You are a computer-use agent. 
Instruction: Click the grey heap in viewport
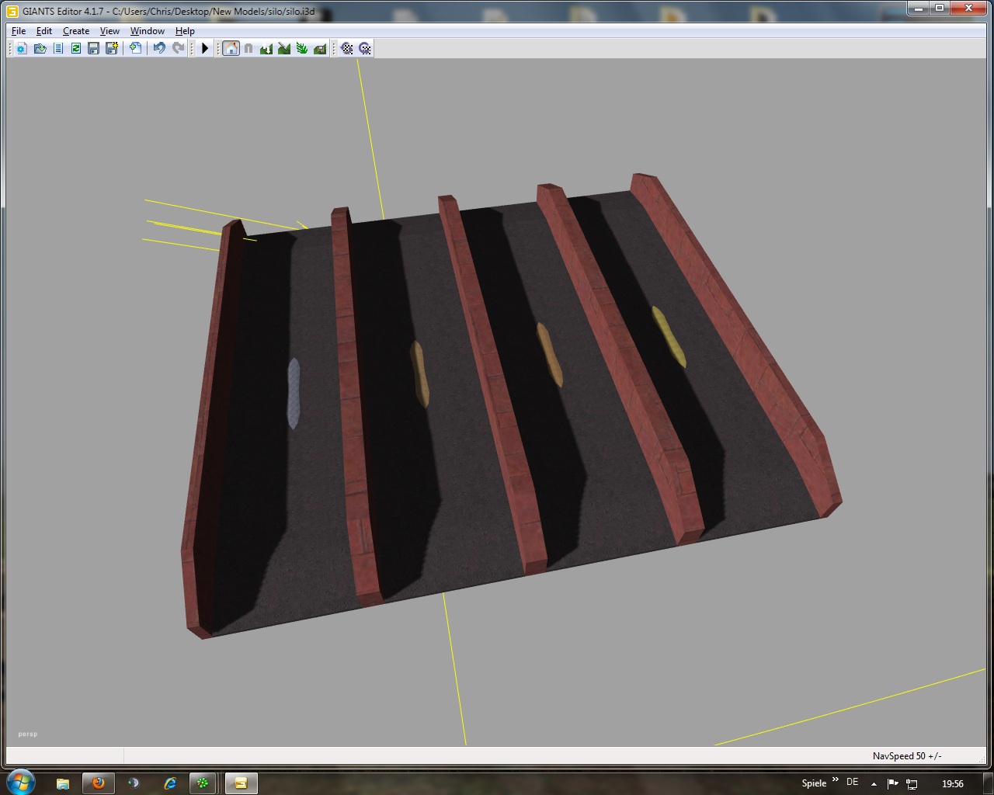point(294,393)
